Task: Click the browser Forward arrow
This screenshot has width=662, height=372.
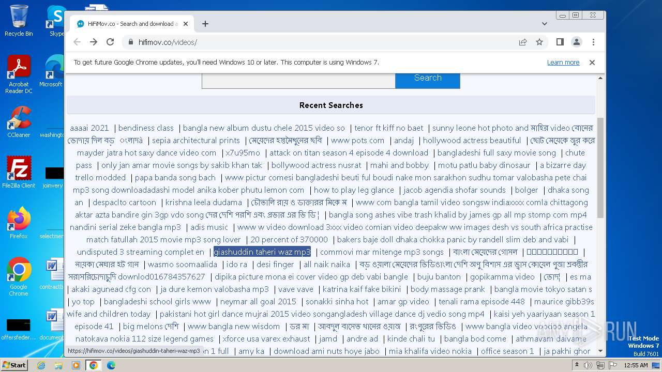Action: click(94, 42)
